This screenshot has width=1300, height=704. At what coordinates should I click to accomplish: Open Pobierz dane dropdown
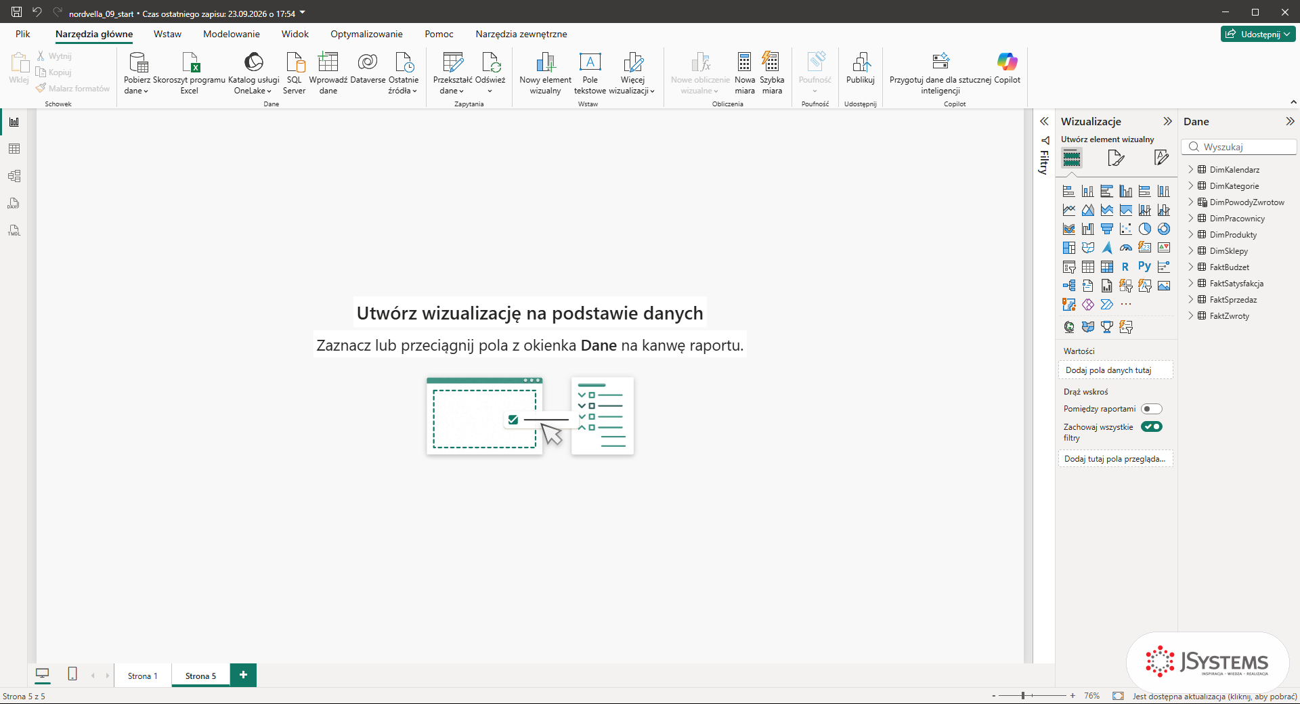137,73
